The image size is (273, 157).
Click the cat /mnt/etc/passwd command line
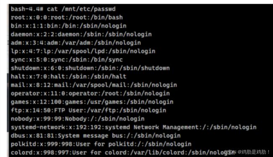tap(63, 9)
